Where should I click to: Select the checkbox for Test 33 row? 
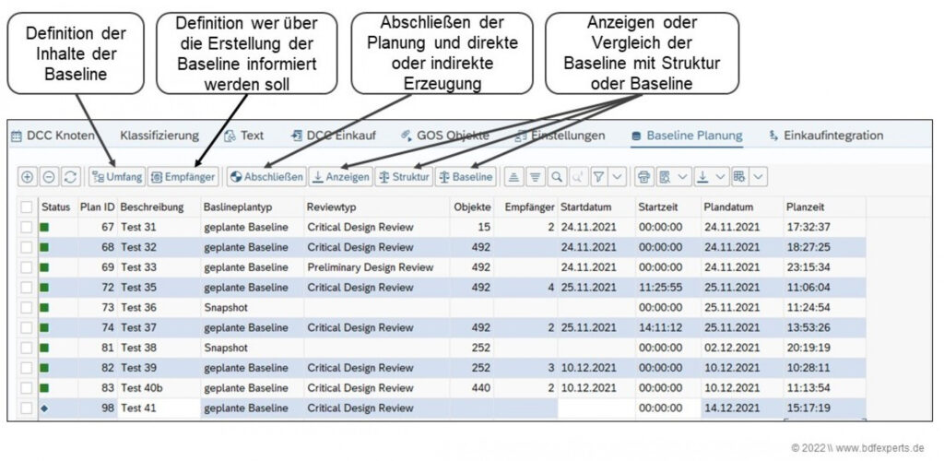point(27,267)
